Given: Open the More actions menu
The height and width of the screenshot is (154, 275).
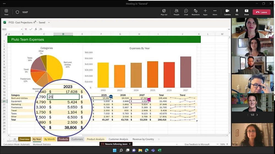Looking at the screenshot, I should click(215, 12).
